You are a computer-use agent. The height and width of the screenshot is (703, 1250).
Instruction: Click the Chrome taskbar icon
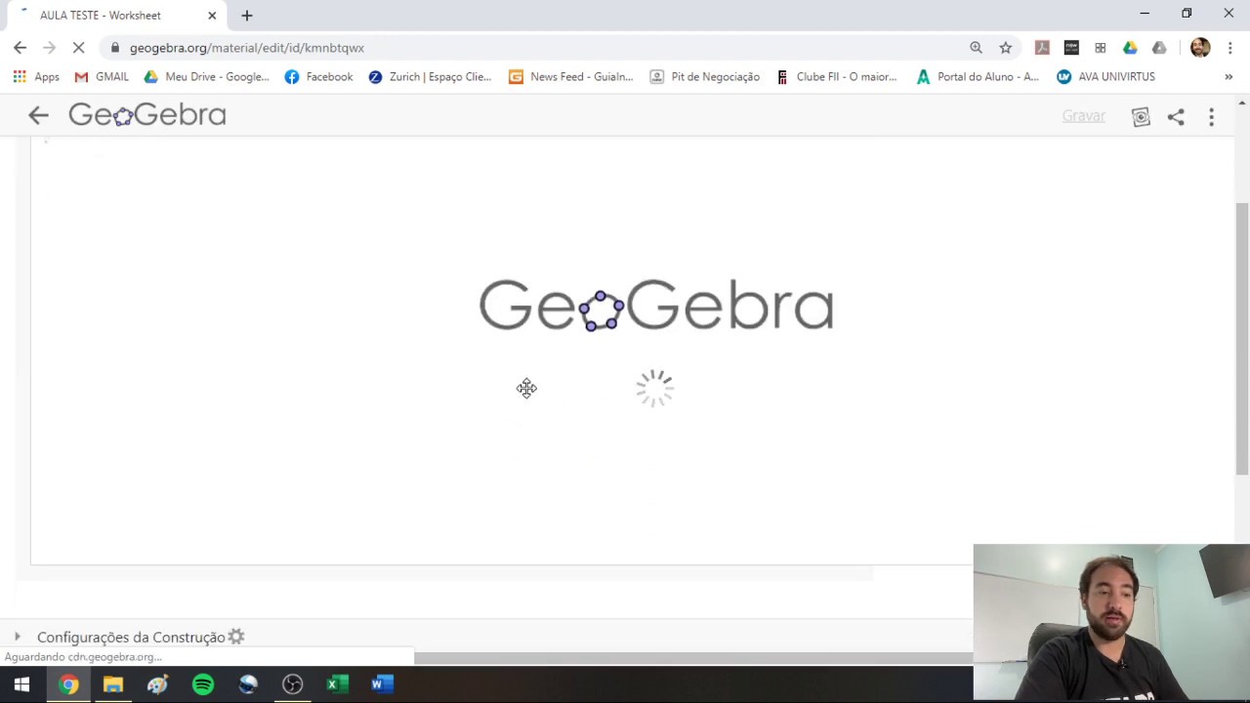(67, 684)
